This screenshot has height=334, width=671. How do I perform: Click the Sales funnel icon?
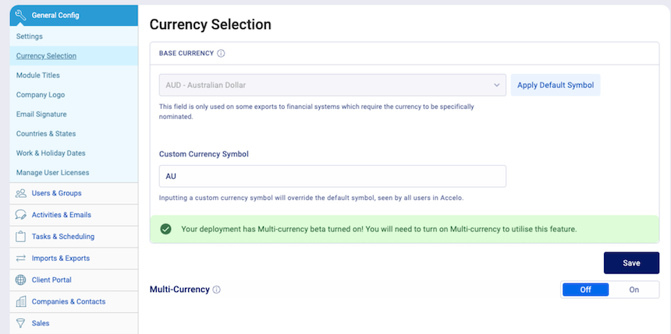tap(20, 323)
